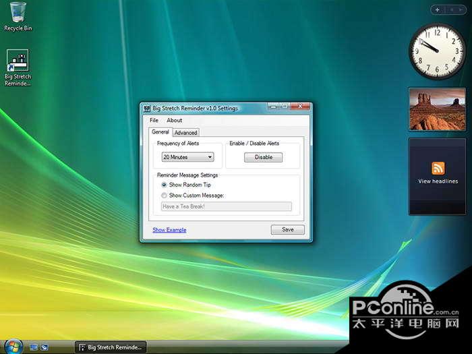This screenshot has height=354, width=472.
Task: Click the orange RSS feed headlines icon
Action: [438, 168]
